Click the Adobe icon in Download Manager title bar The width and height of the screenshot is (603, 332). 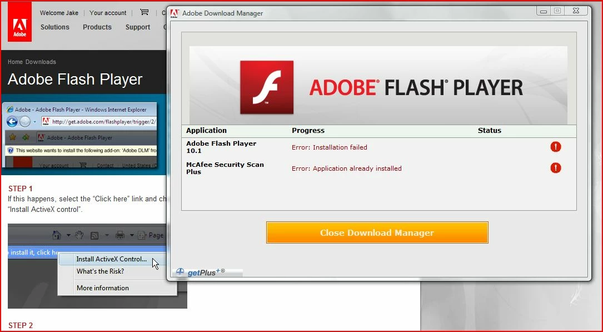pyautogui.click(x=175, y=13)
